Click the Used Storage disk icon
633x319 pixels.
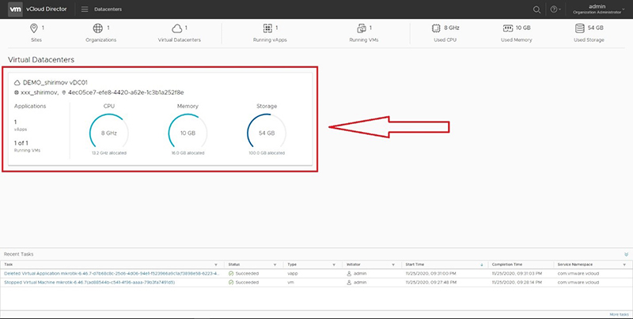(x=580, y=28)
